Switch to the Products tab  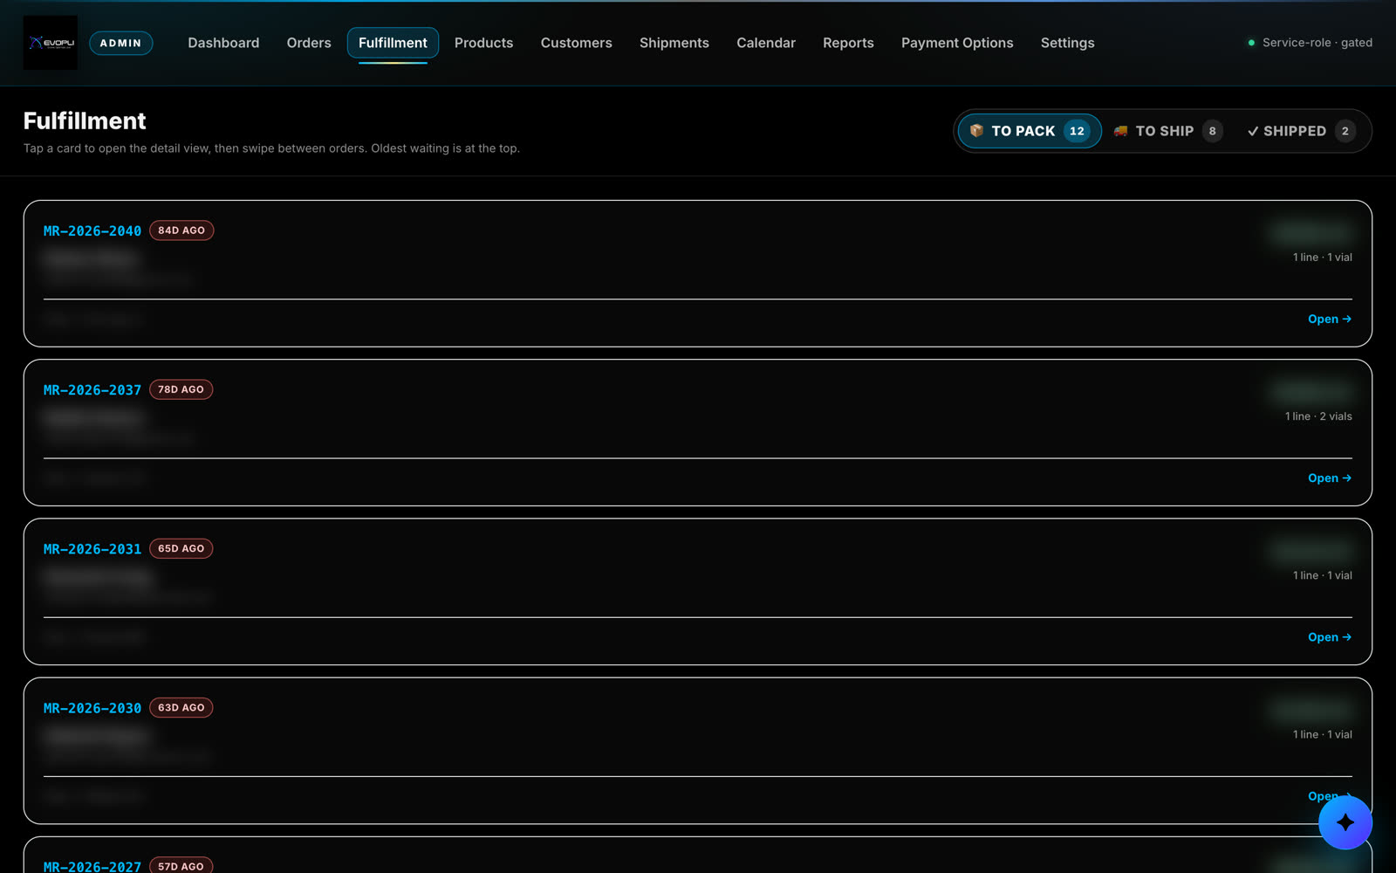[483, 43]
